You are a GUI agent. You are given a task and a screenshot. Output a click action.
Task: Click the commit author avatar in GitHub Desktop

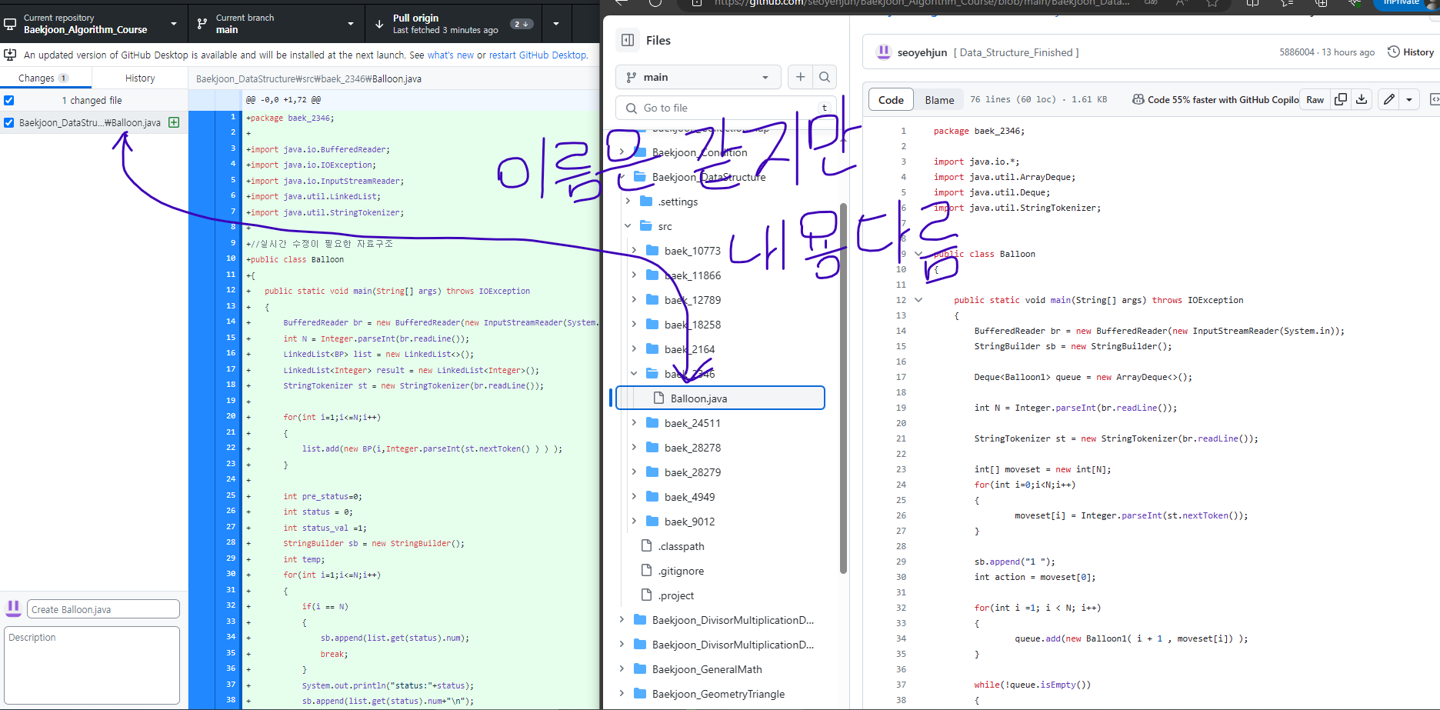13,608
